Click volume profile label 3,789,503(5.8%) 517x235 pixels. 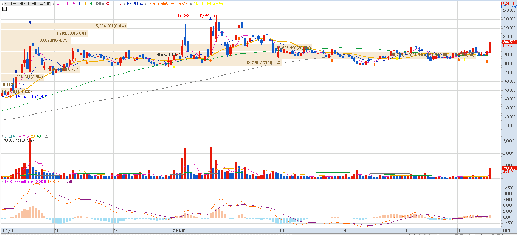(71, 33)
